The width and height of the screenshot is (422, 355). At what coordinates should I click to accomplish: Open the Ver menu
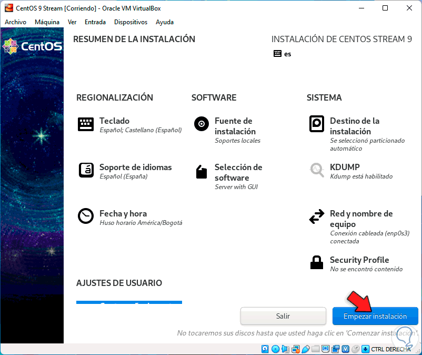(x=72, y=22)
